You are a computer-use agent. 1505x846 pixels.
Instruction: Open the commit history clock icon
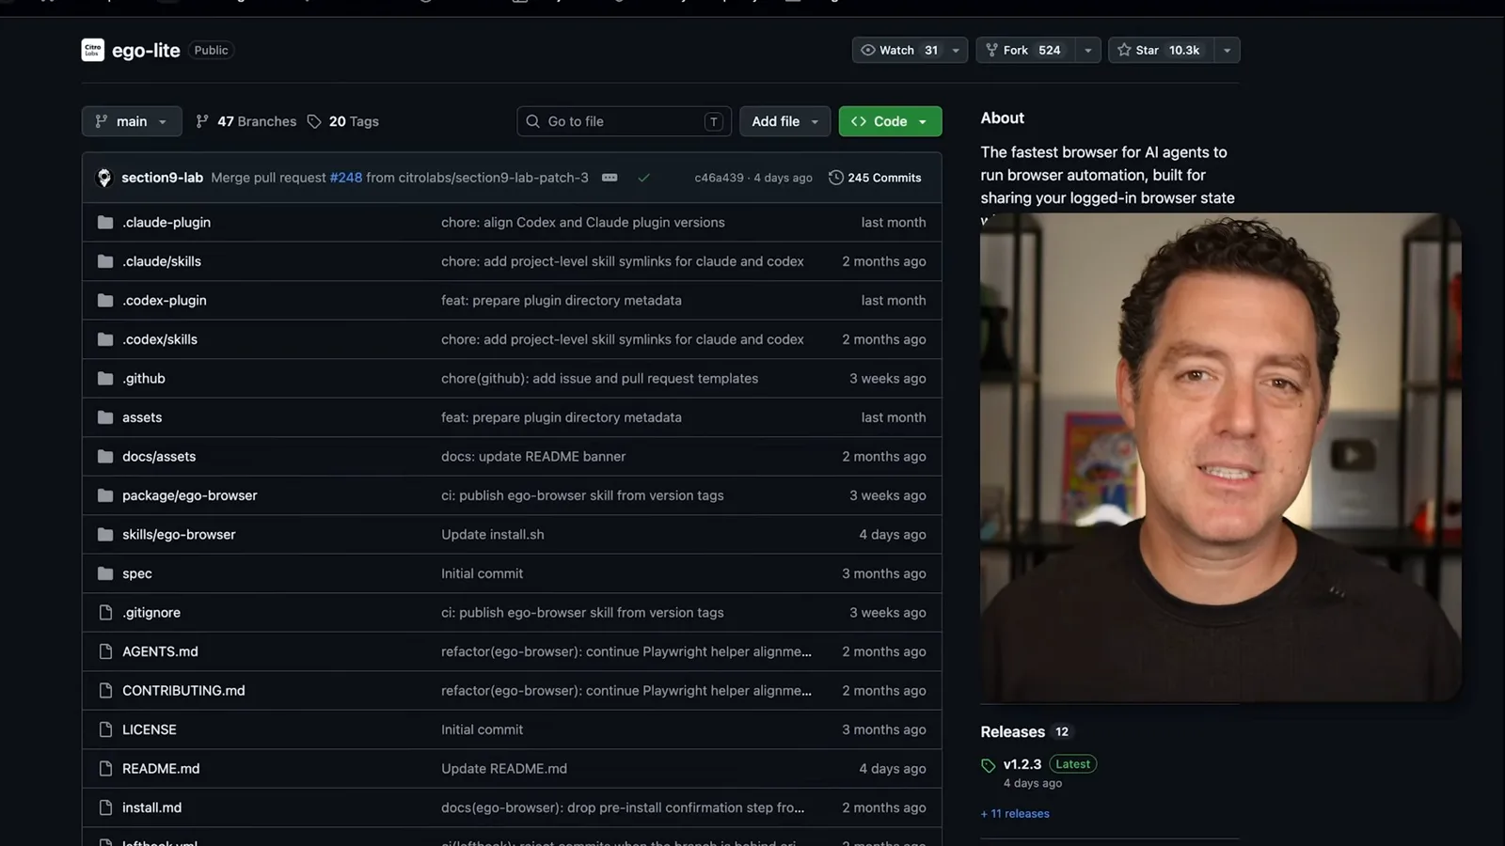[x=835, y=178]
